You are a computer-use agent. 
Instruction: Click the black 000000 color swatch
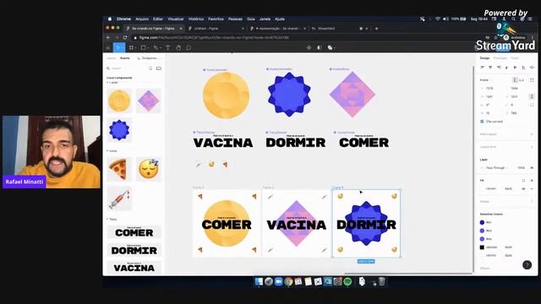[x=482, y=247]
